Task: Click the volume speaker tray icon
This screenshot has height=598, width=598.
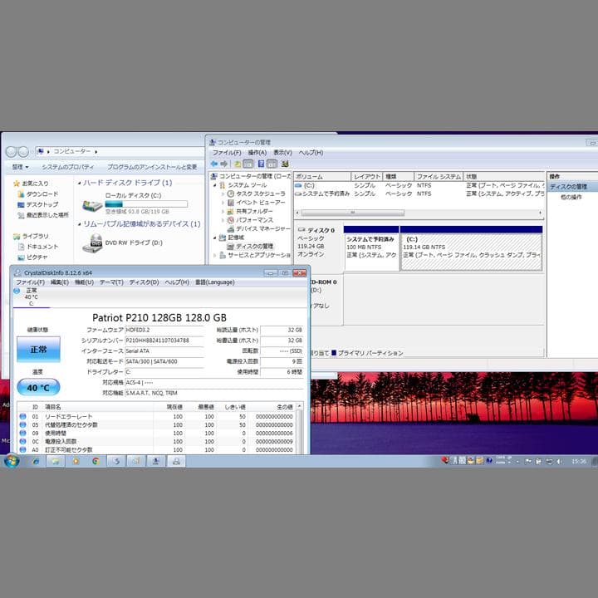Action: pyautogui.click(x=559, y=462)
